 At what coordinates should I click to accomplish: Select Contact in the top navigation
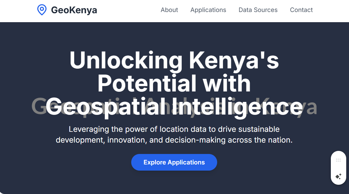(301, 10)
